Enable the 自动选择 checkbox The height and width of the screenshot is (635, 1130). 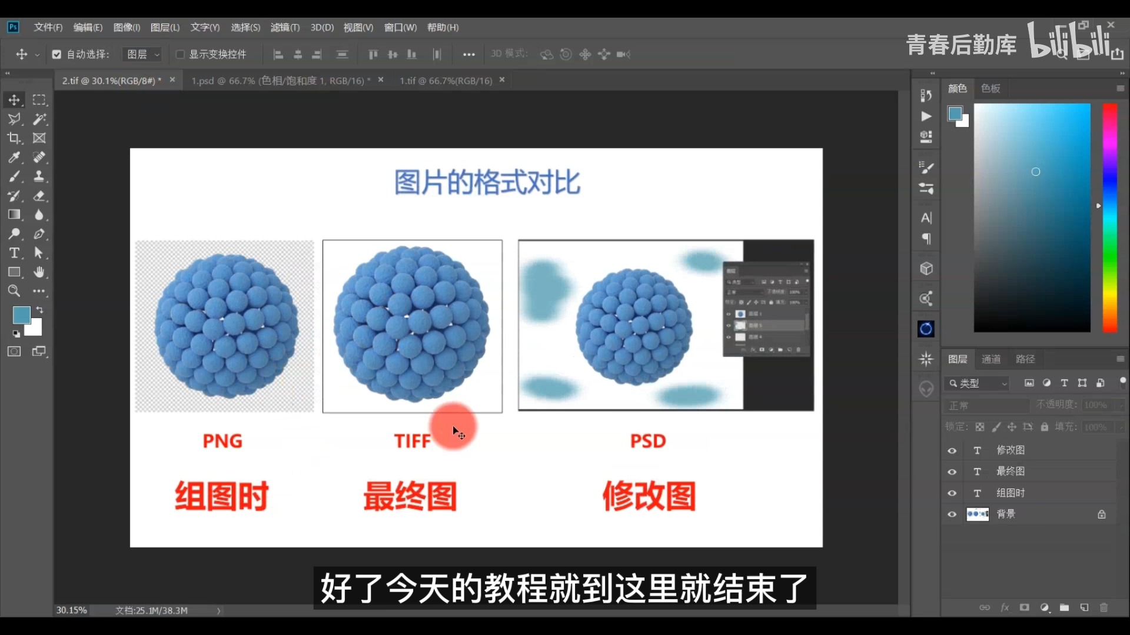click(56, 54)
